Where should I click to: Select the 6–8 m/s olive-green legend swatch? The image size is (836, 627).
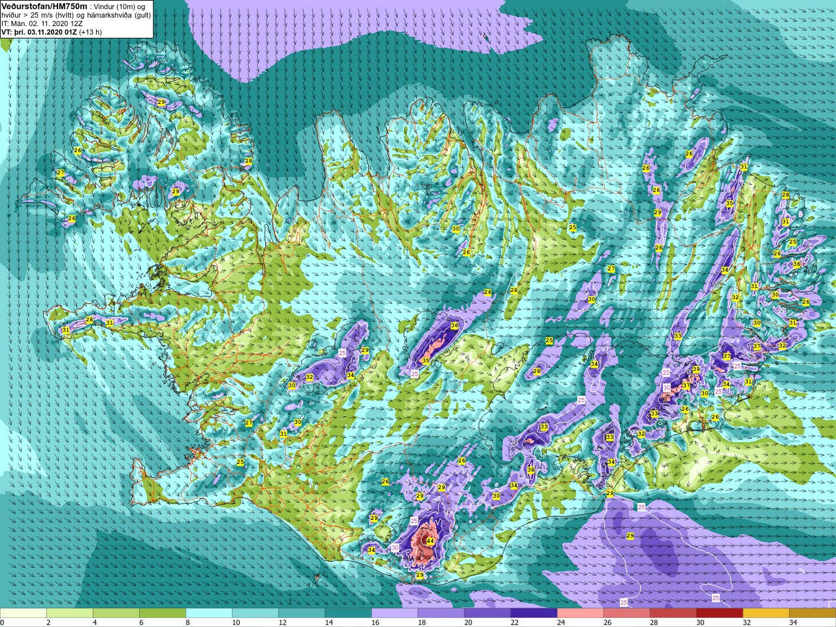(x=163, y=613)
